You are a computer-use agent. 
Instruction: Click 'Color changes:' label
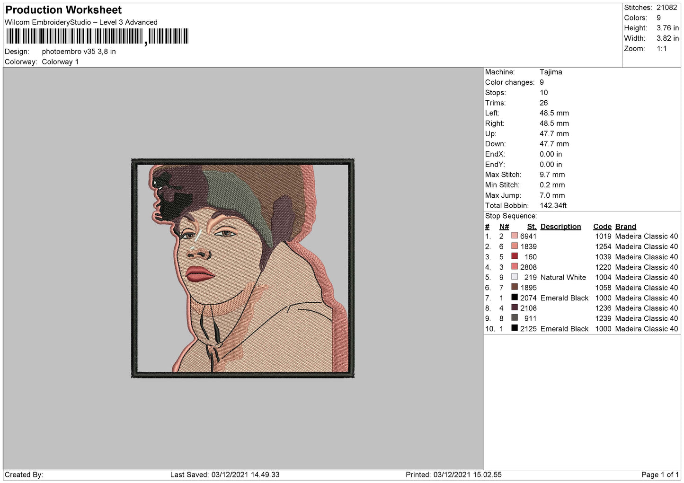pyautogui.click(x=509, y=82)
